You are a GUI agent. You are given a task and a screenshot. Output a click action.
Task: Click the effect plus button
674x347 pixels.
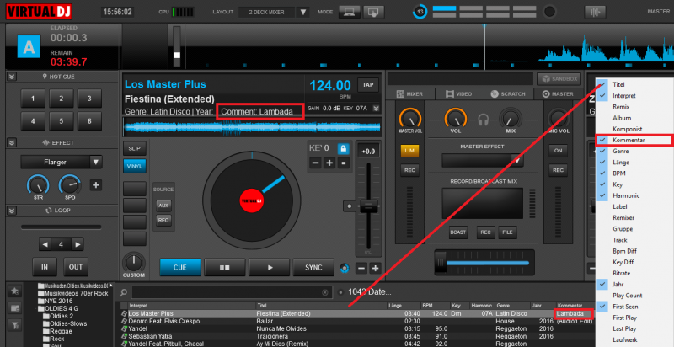tap(96, 185)
